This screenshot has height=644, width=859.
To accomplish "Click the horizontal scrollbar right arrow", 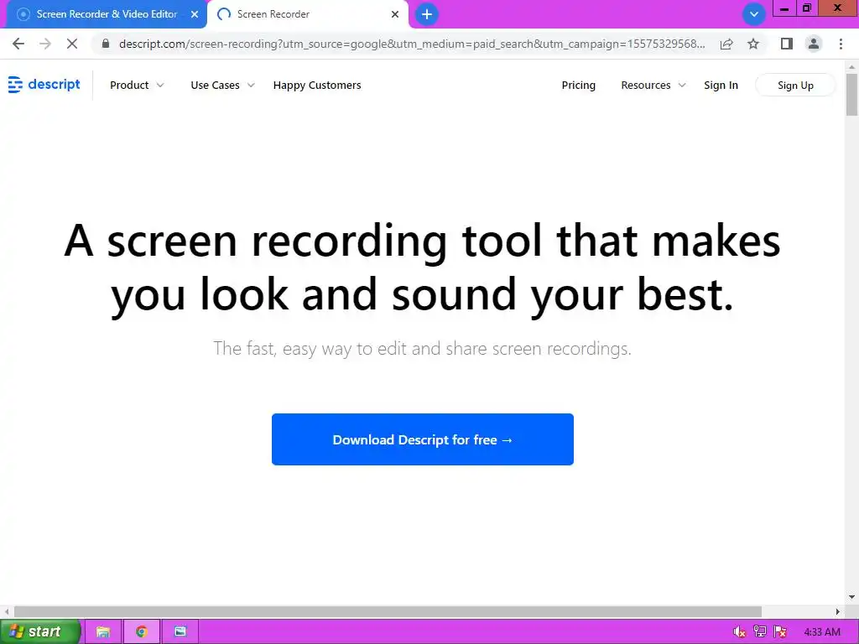I will click(x=838, y=611).
